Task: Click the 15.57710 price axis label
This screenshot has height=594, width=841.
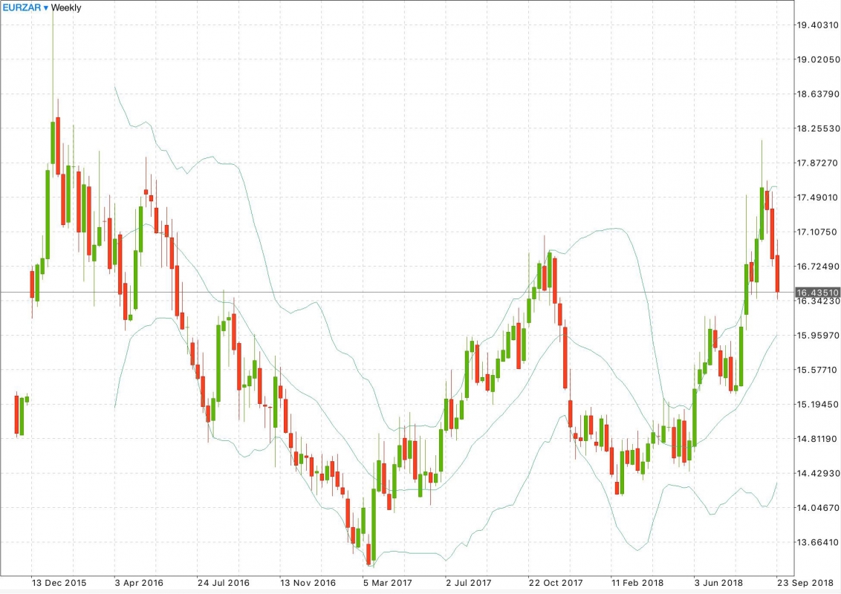Action: (x=817, y=370)
